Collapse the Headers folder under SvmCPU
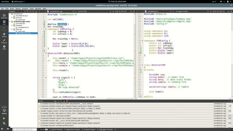This screenshot has width=233, height=131. (12, 25)
